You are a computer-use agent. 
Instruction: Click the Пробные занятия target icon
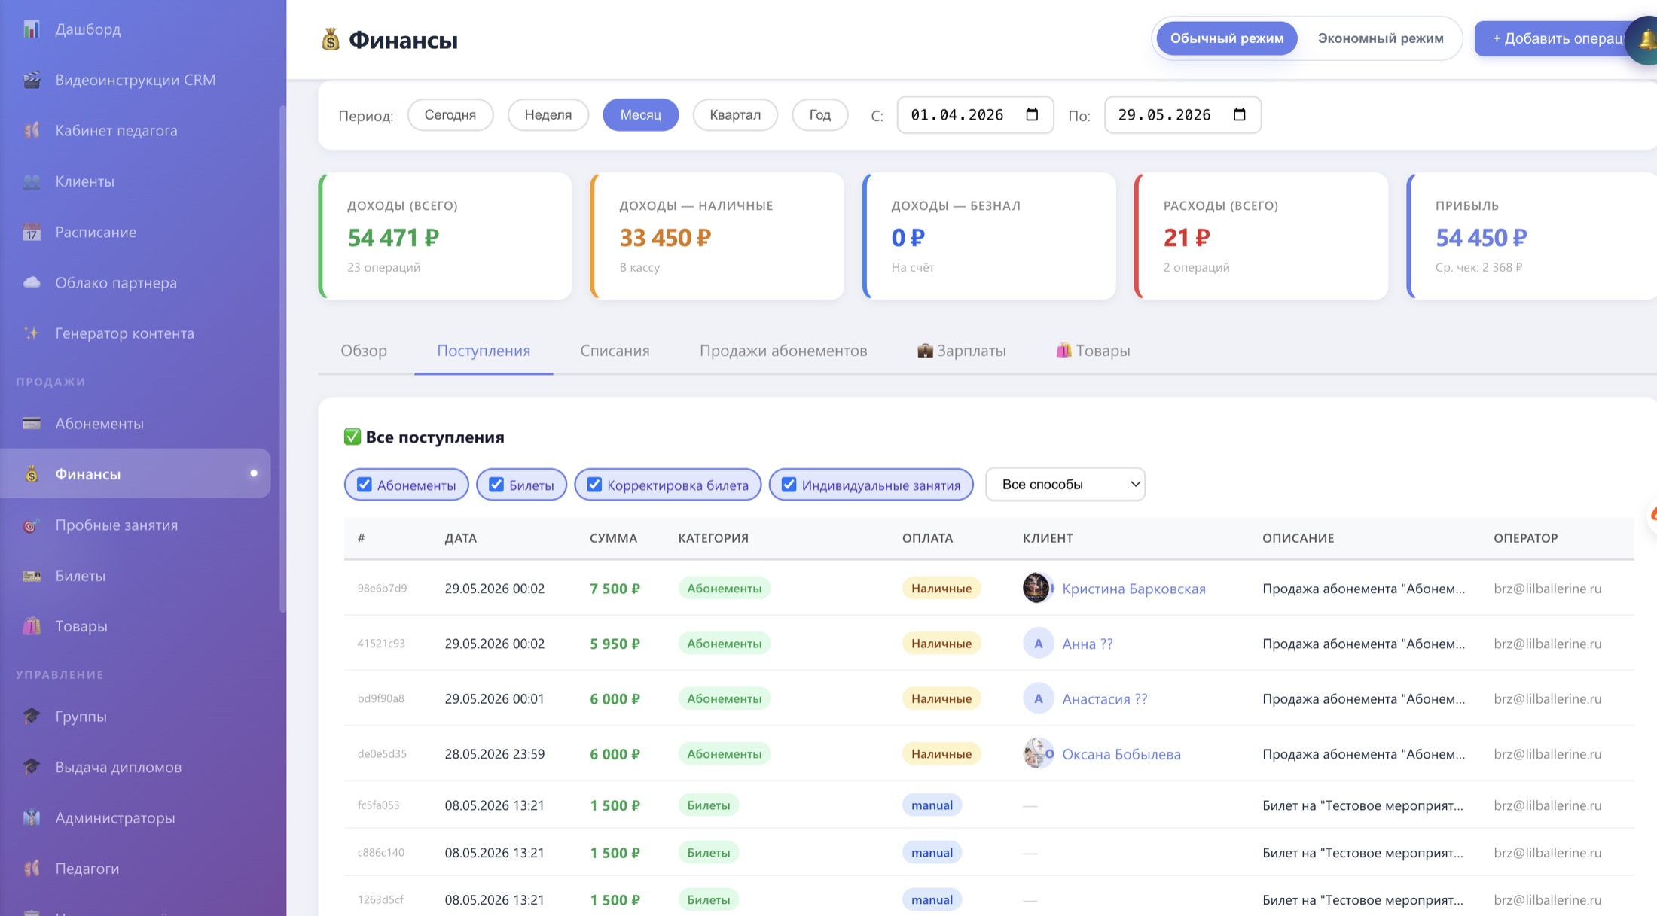(x=31, y=525)
